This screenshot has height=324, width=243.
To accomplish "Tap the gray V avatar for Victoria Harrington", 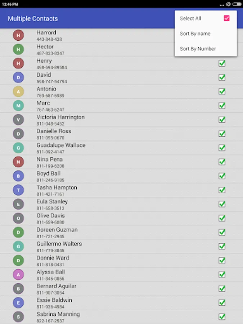I will tap(18, 120).
